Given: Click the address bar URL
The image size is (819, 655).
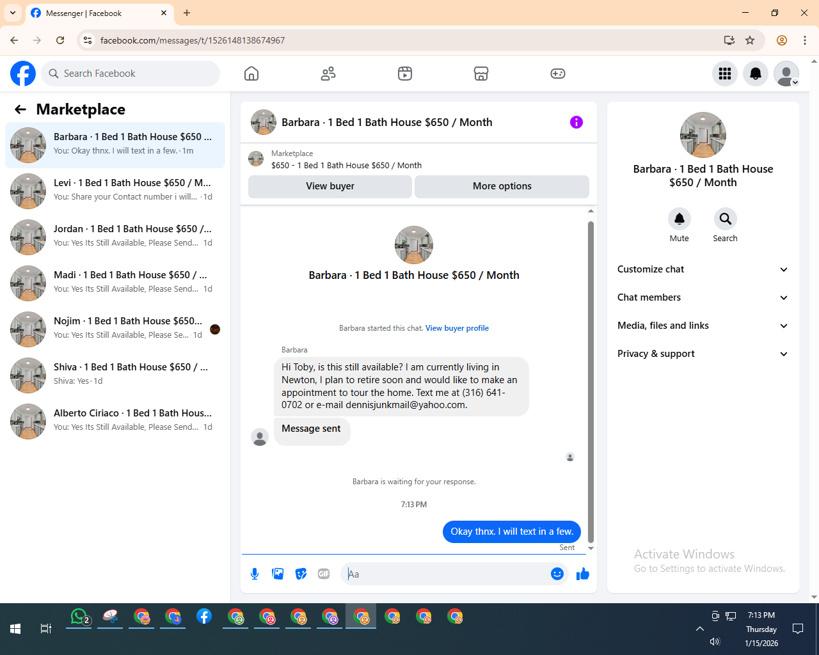Looking at the screenshot, I should coord(193,40).
